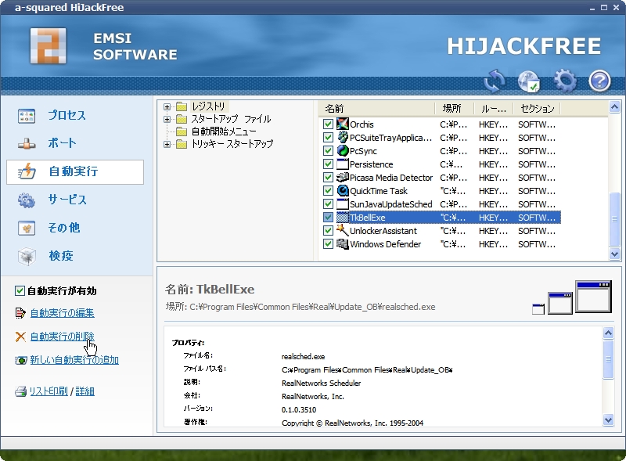Click the properties pane scroll down arrow

(608, 420)
